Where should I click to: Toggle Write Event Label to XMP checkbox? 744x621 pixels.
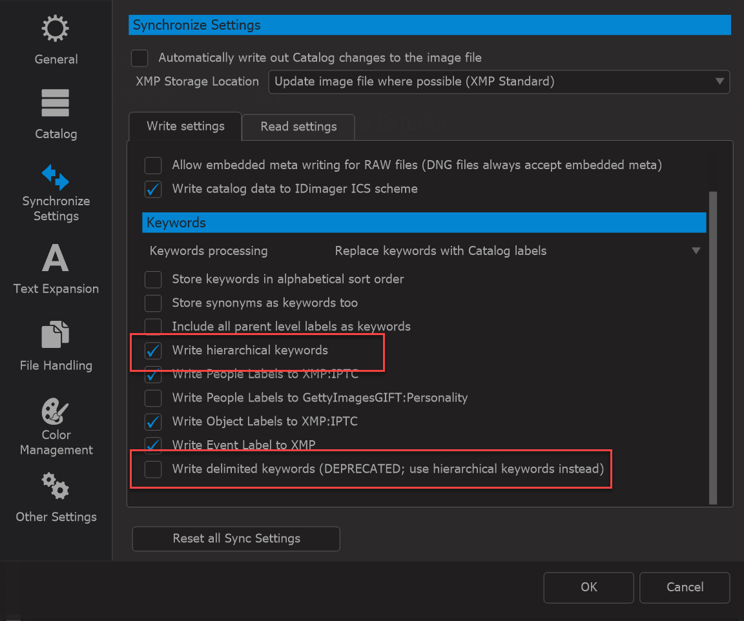pyautogui.click(x=153, y=445)
